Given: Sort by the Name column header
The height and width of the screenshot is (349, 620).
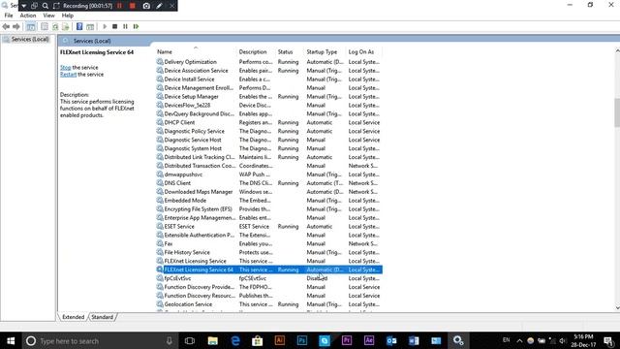Looking at the screenshot, I should coord(165,51).
